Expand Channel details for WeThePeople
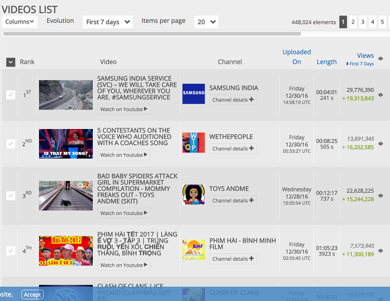The image size is (390, 301). coord(233,148)
